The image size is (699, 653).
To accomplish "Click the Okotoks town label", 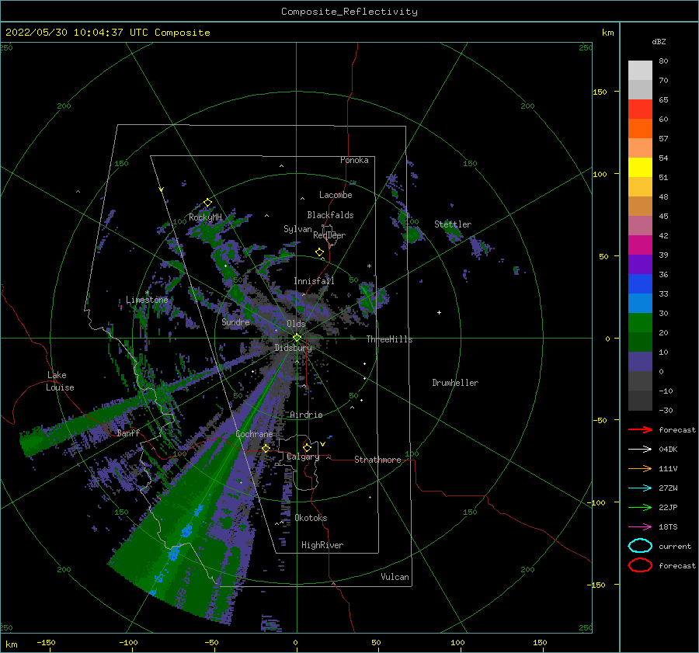I will (x=311, y=518).
